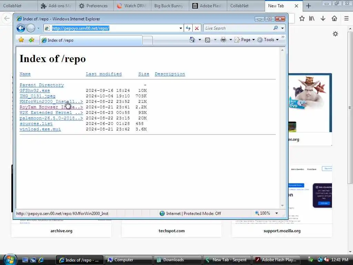
Task: Select the Index of /repo IE tab
Action: point(91,40)
